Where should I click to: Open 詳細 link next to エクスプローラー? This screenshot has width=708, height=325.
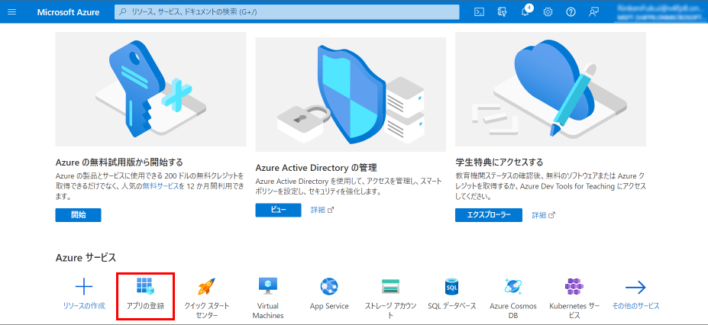[543, 215]
